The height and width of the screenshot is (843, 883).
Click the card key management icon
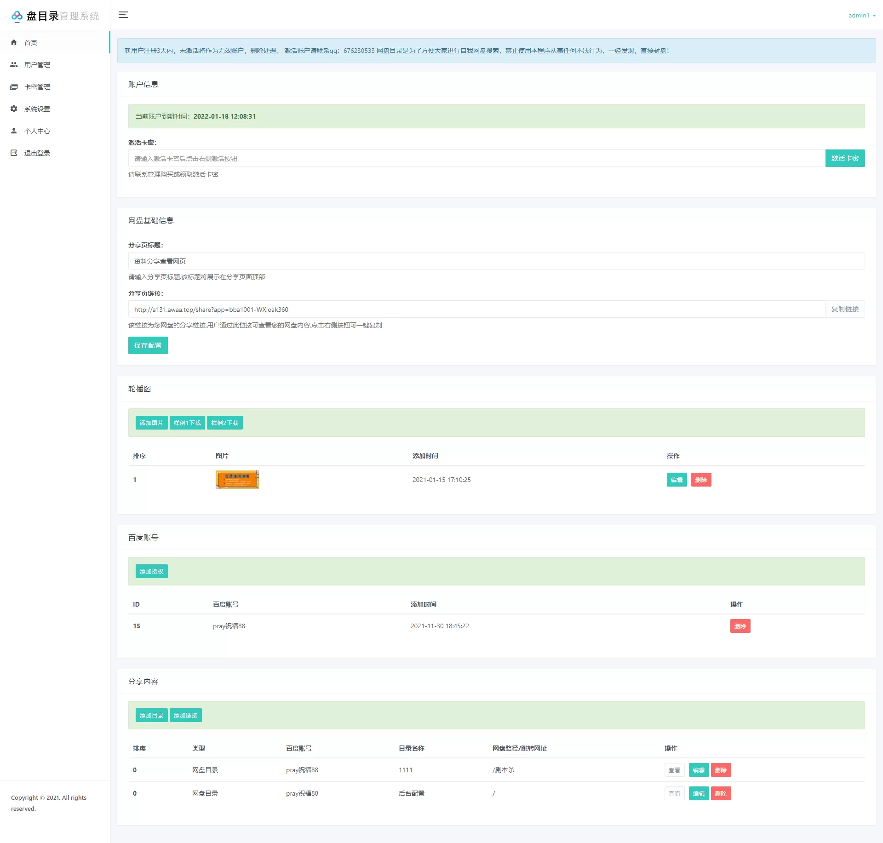coord(14,86)
